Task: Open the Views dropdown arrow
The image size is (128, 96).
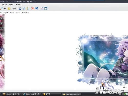Action: click(48, 9)
